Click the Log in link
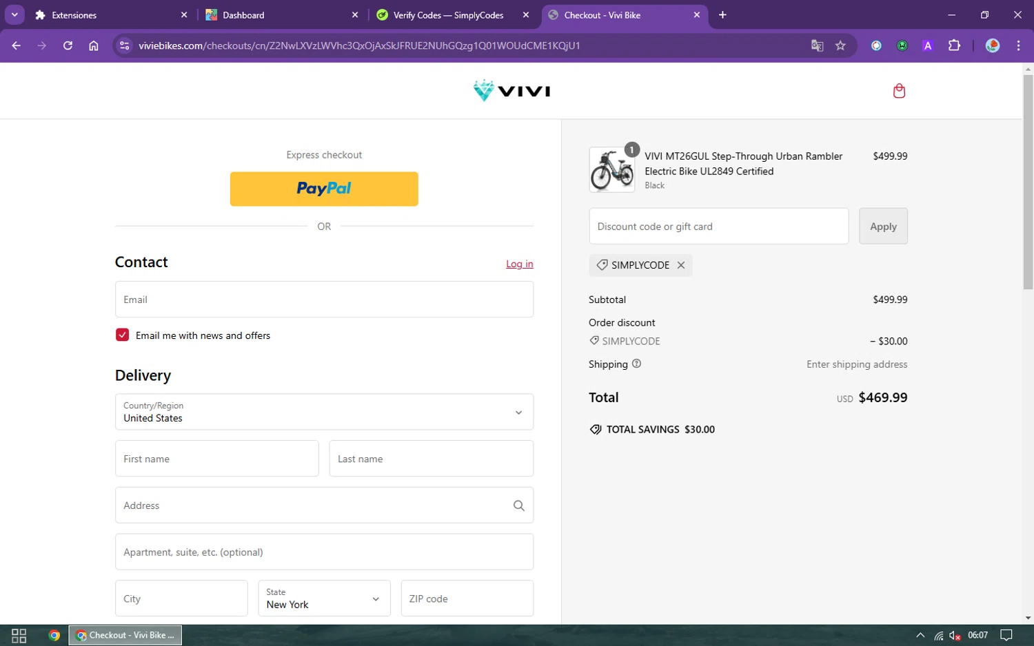 520,264
